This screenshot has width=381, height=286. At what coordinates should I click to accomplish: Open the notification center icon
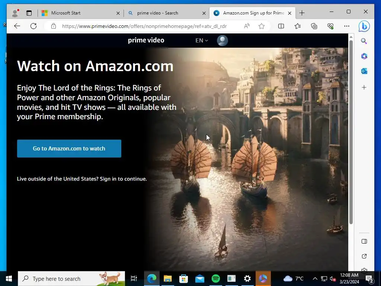pos(369,279)
